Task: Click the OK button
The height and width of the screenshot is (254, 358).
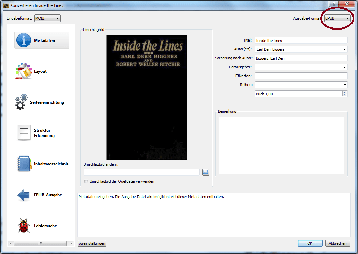Action: pyautogui.click(x=310, y=243)
